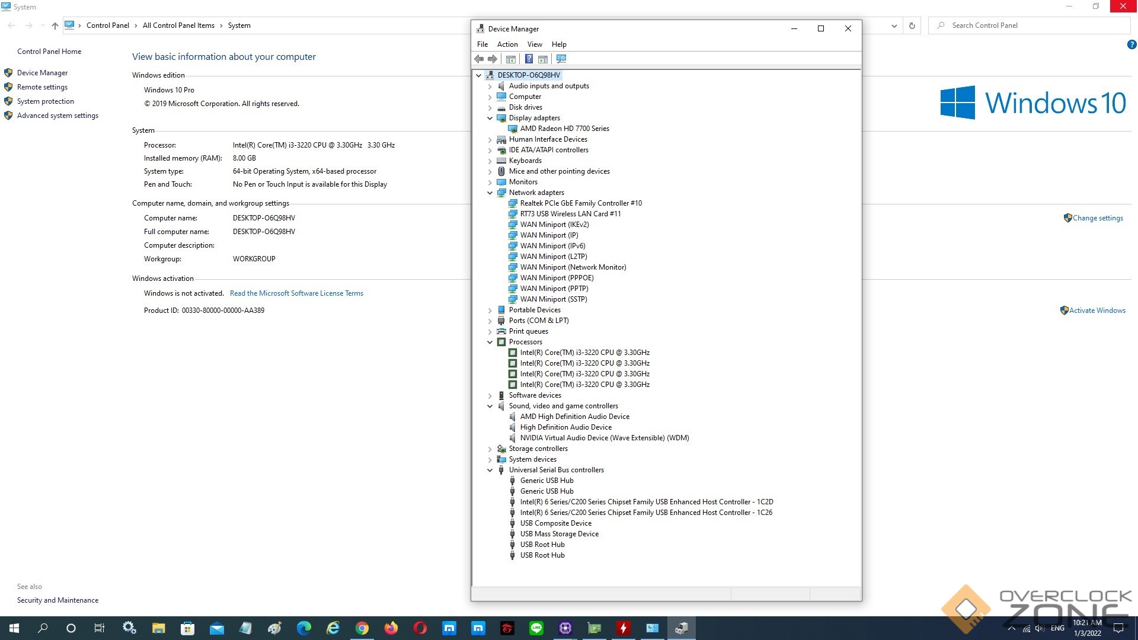Viewport: 1138px width, 640px height.
Task: Collapse the Network adapters category
Action: pyautogui.click(x=490, y=193)
